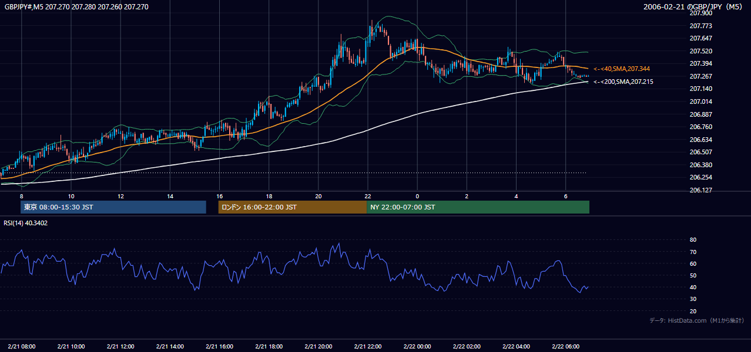Click hour label 14 under the price chart
The height and width of the screenshot is (352, 751).
[169, 196]
